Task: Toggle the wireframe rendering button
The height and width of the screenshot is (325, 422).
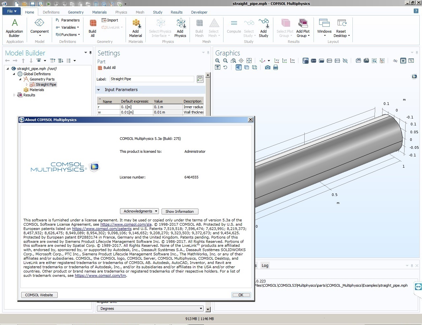Action: coord(255,67)
